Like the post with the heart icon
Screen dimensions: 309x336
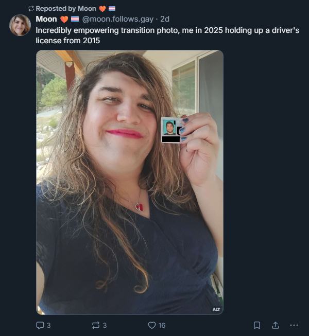coord(152,325)
